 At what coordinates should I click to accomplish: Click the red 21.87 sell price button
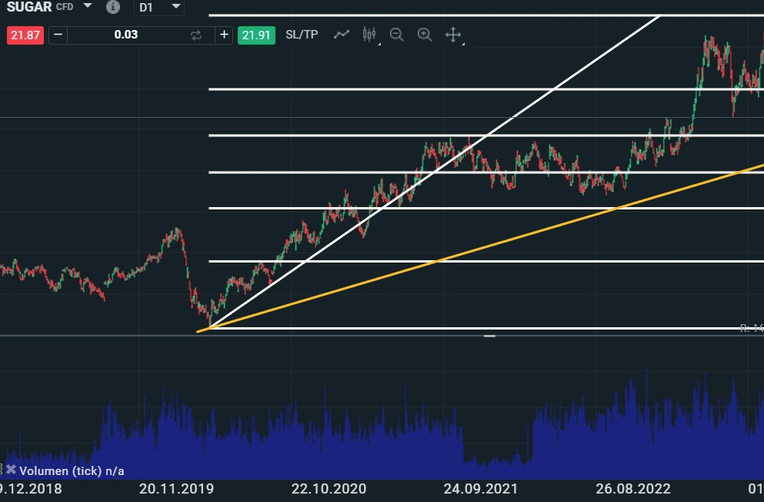point(25,35)
